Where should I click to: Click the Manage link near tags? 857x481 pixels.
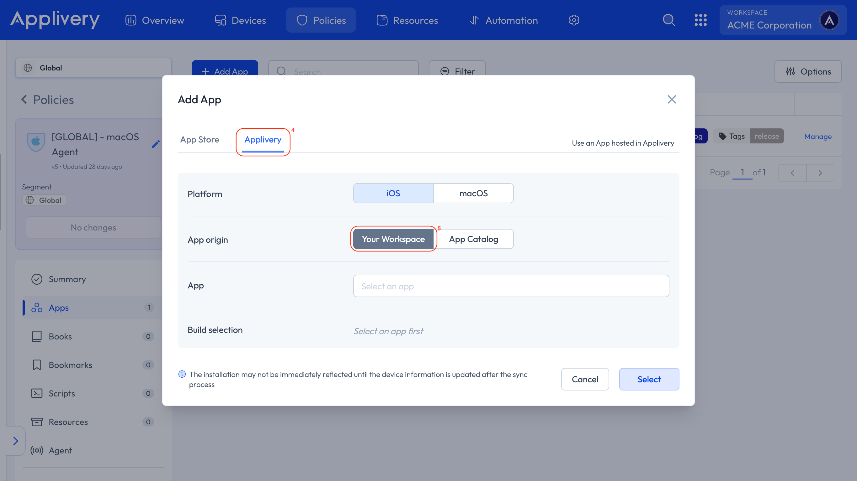coord(817,136)
